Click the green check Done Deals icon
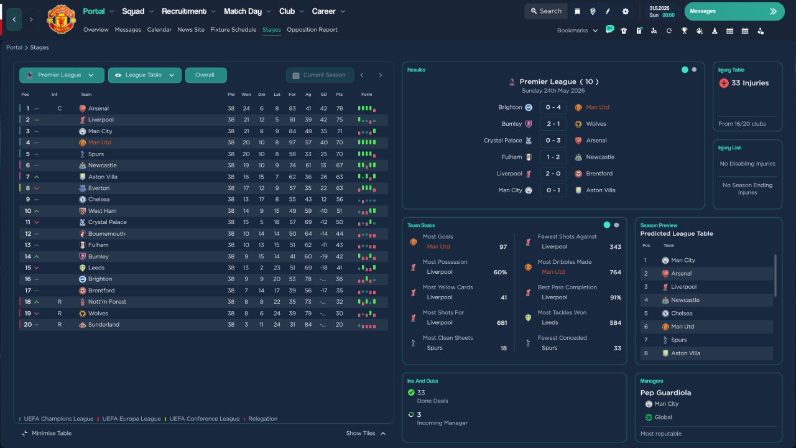 pos(411,393)
